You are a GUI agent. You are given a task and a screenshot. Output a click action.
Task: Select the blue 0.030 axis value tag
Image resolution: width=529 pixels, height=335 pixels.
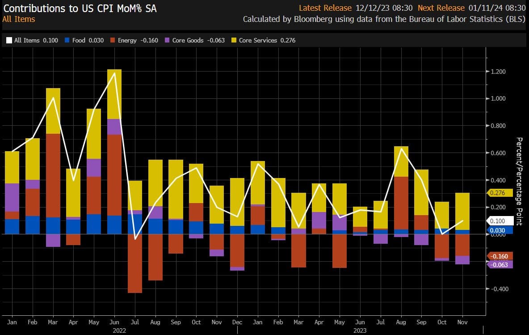click(x=500, y=230)
